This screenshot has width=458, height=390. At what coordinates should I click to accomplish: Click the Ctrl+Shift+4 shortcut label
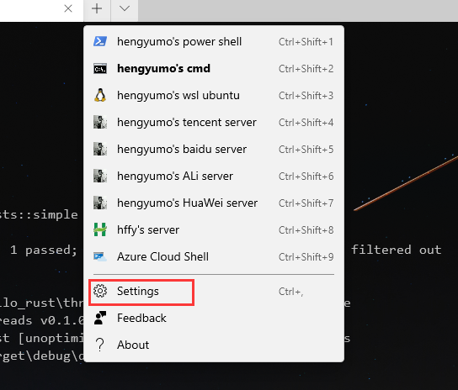click(x=306, y=123)
